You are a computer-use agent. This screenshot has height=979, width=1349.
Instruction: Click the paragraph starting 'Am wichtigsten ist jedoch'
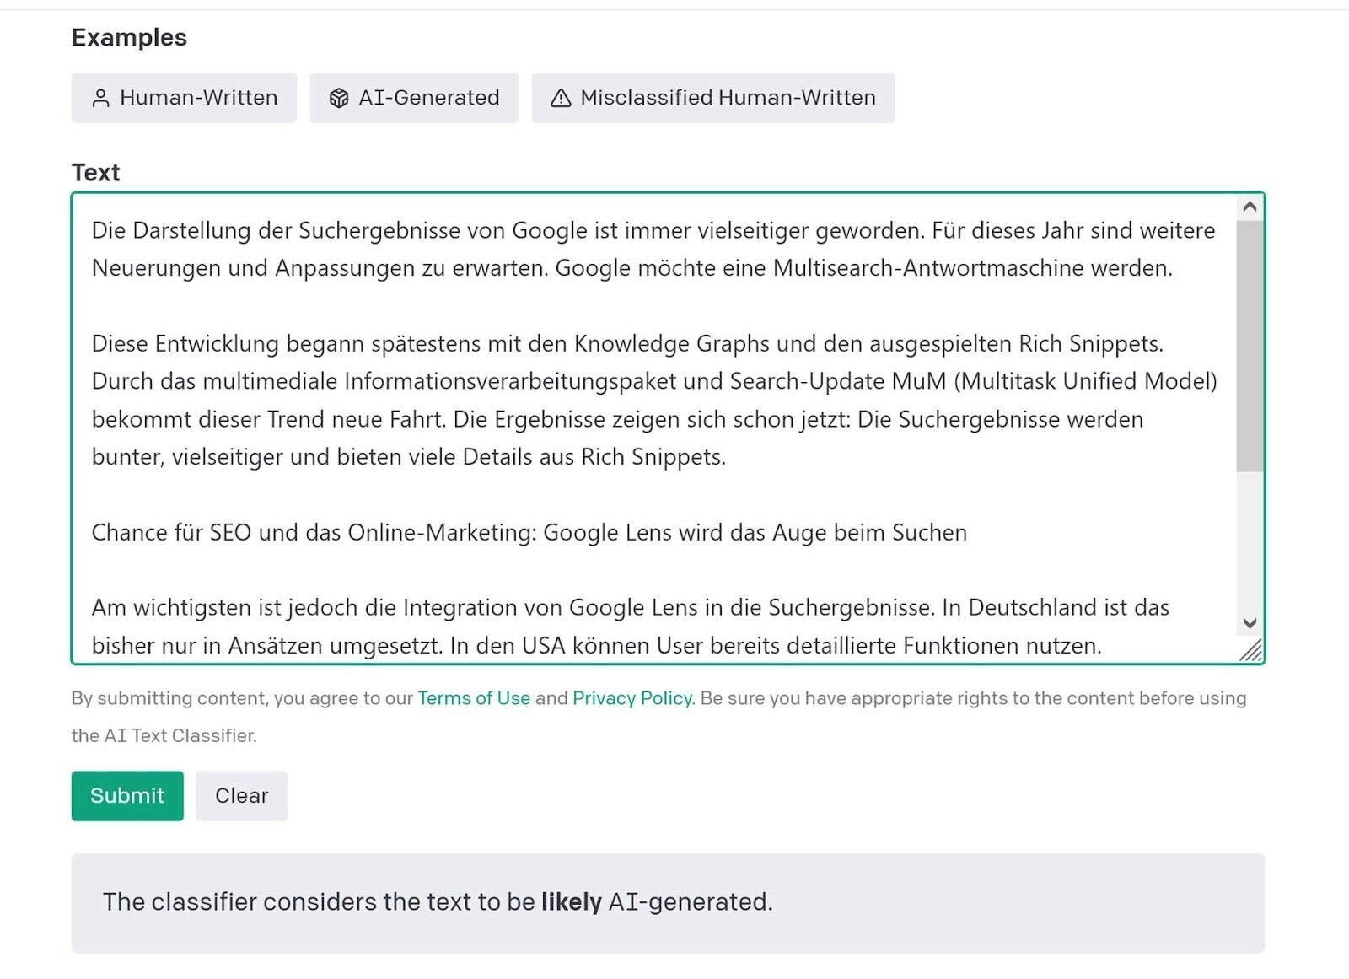tap(631, 627)
